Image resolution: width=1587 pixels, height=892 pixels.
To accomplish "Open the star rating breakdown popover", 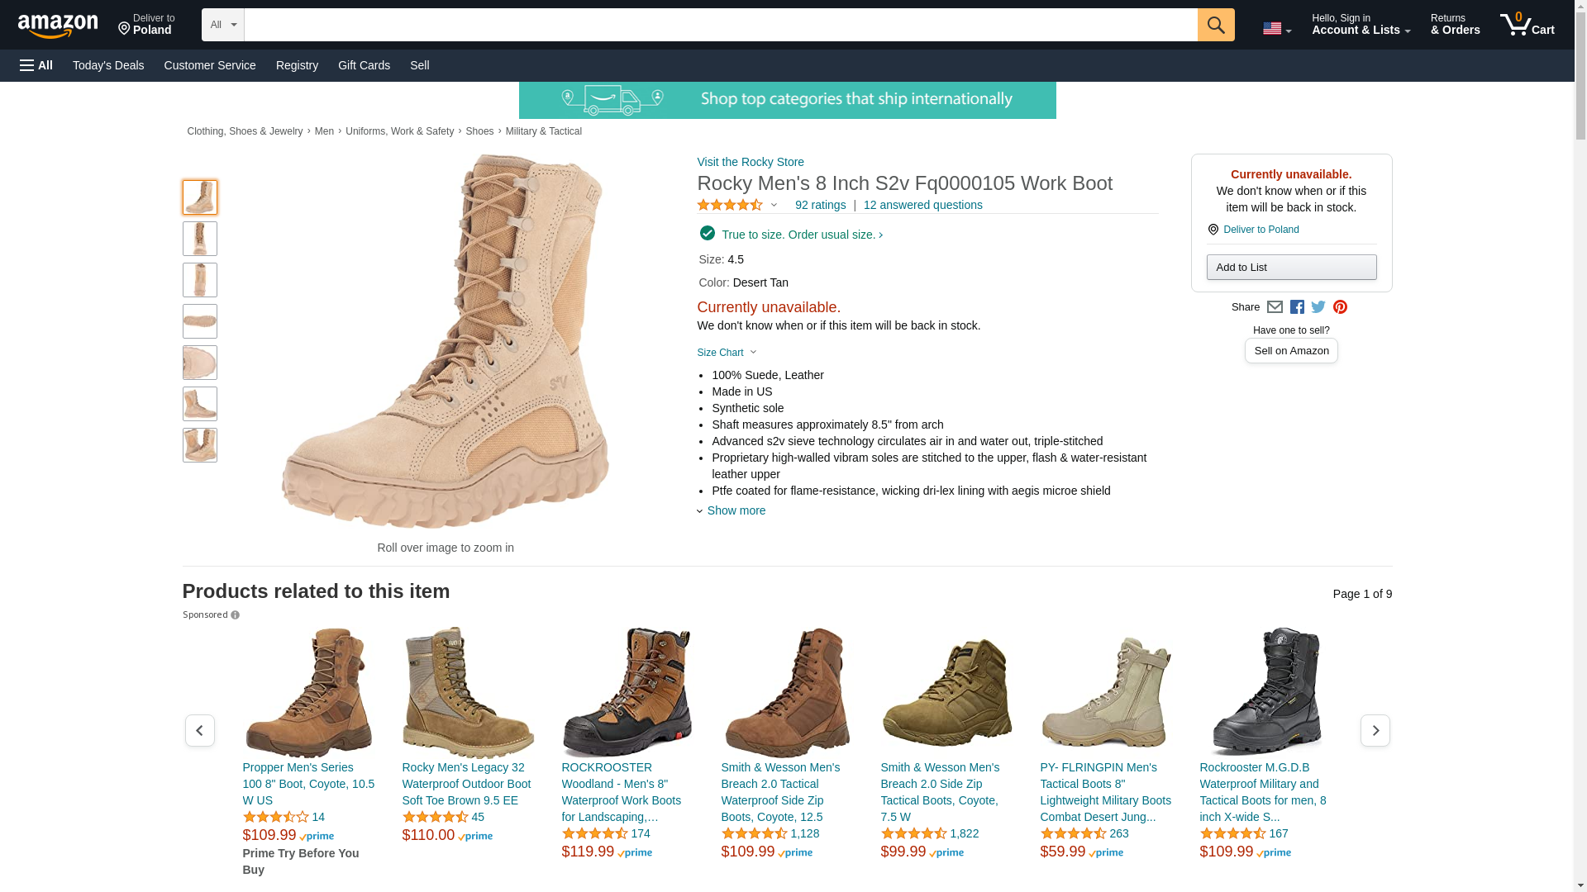I will [737, 205].
